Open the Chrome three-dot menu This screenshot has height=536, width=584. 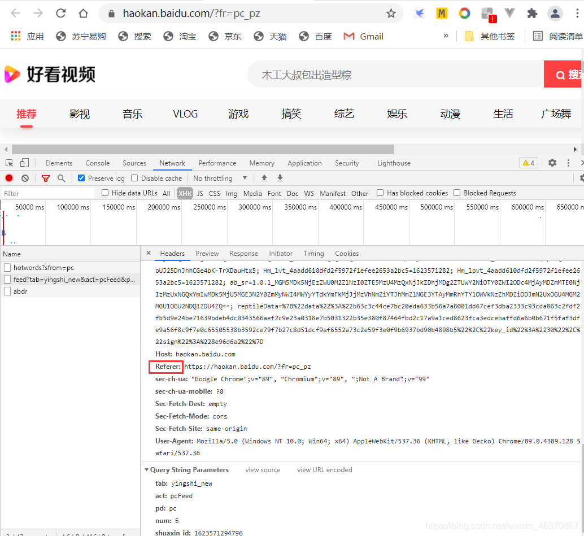577,14
